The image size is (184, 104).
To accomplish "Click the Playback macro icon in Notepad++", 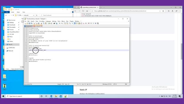I will click(x=93, y=23).
